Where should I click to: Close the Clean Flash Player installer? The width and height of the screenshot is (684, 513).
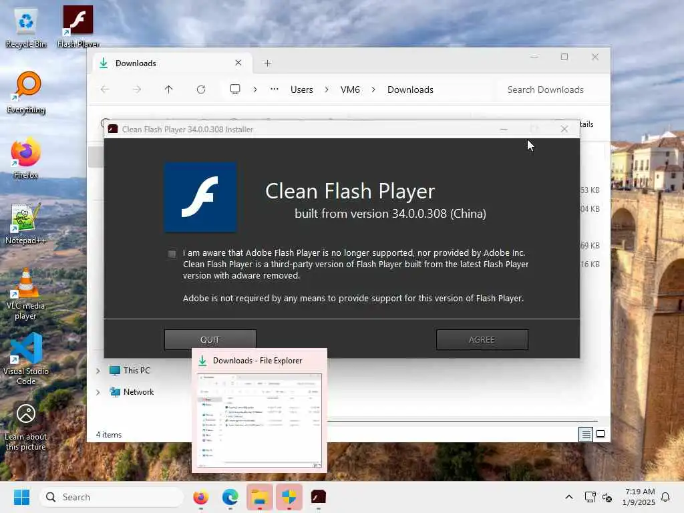[564, 129]
